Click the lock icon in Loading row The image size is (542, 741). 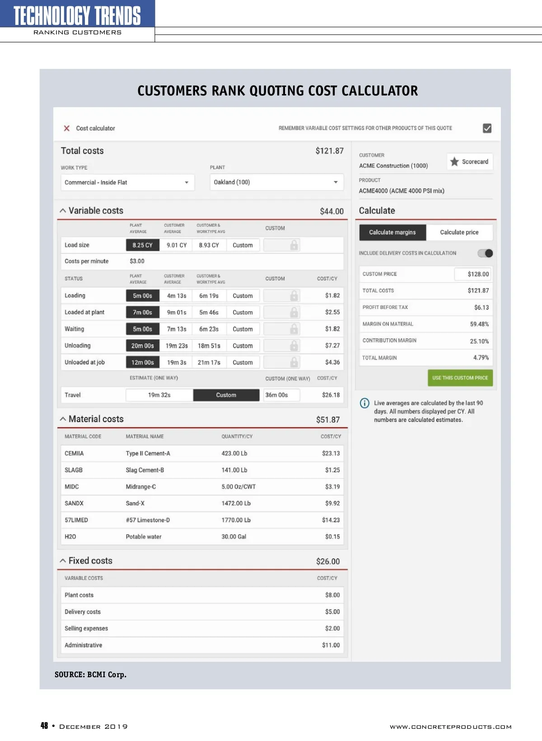click(294, 296)
